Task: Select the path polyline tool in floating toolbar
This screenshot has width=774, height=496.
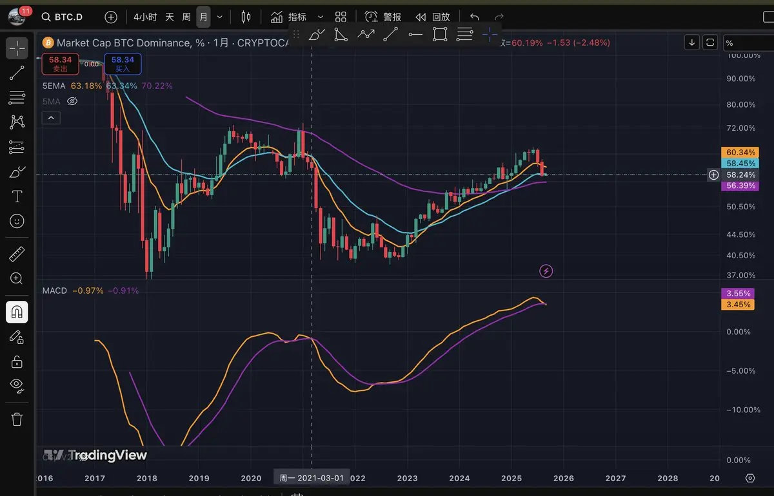Action: point(366,35)
